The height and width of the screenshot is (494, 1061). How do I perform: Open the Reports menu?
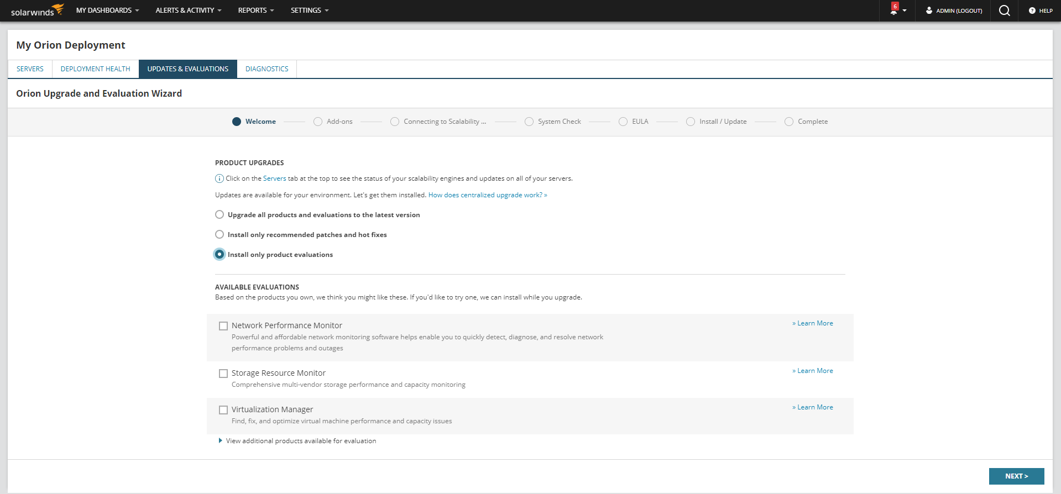[256, 10]
